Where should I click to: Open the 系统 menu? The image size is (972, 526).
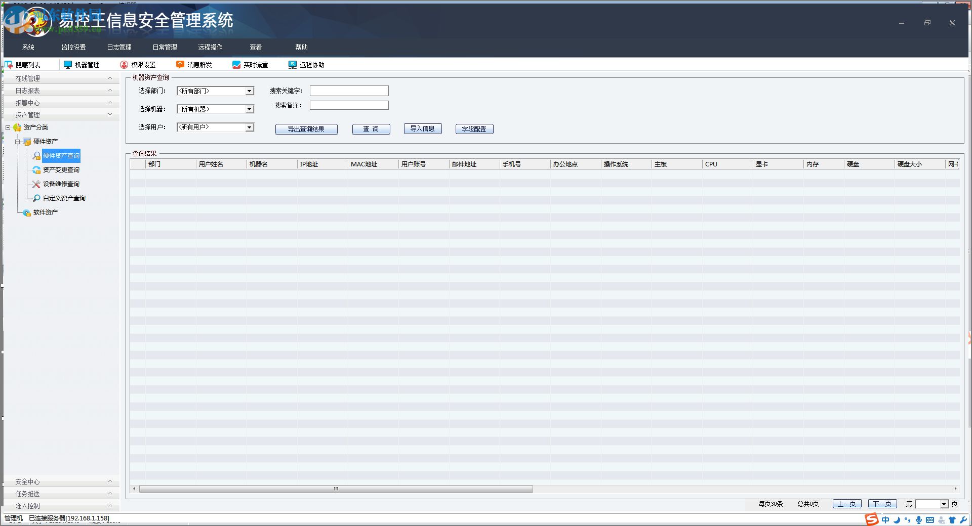click(28, 47)
